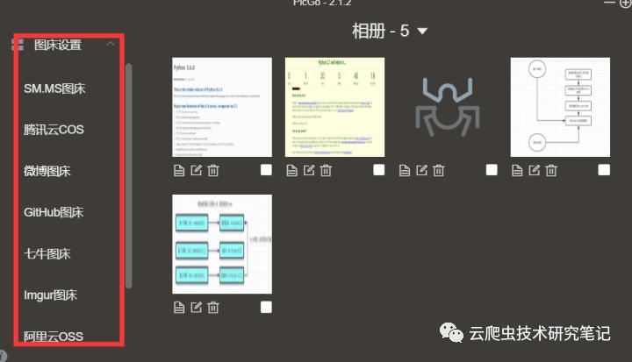Select the yellow Python 2.7 image checkbox
This screenshot has height=362, width=632.
click(379, 170)
